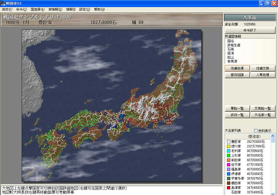Click the 鉱山 info label

(231, 57)
